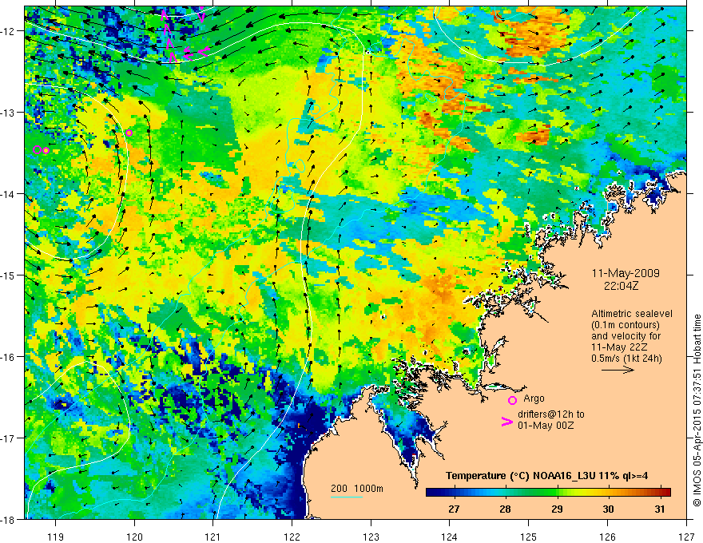Click the "0.5m/s (1kt 24h)" text line
The image size is (703, 543).
tap(626, 359)
